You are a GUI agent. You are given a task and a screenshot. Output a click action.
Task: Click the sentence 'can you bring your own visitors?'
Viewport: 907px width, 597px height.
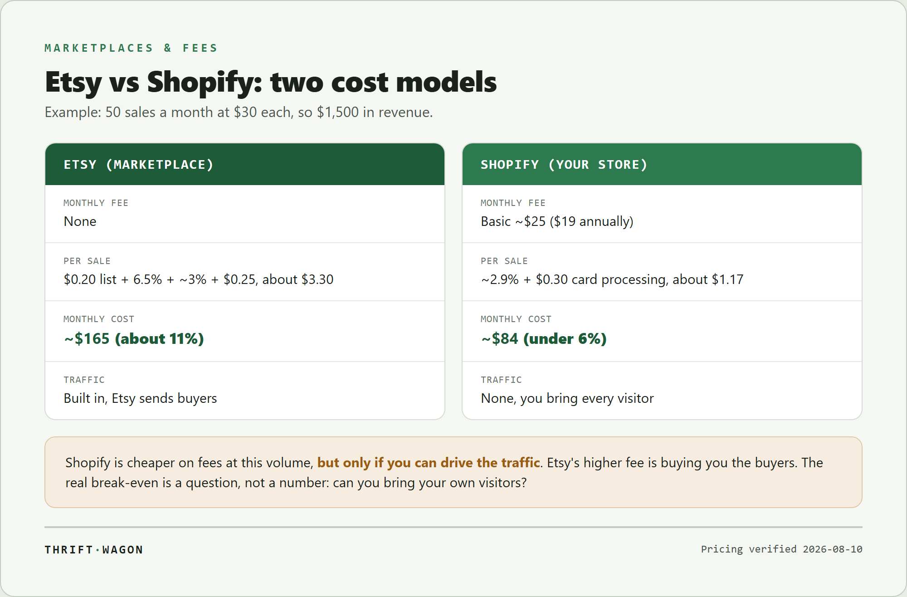click(430, 483)
